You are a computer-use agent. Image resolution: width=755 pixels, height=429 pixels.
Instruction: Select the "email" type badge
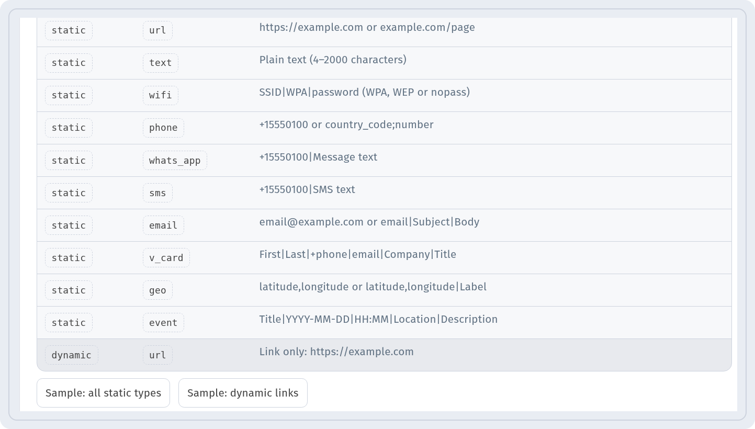pyautogui.click(x=163, y=225)
